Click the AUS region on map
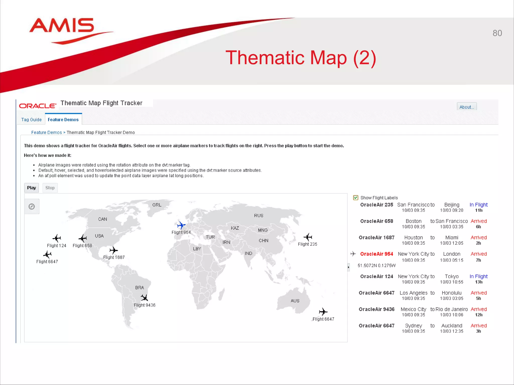This screenshot has width=514, height=385. coord(295,301)
